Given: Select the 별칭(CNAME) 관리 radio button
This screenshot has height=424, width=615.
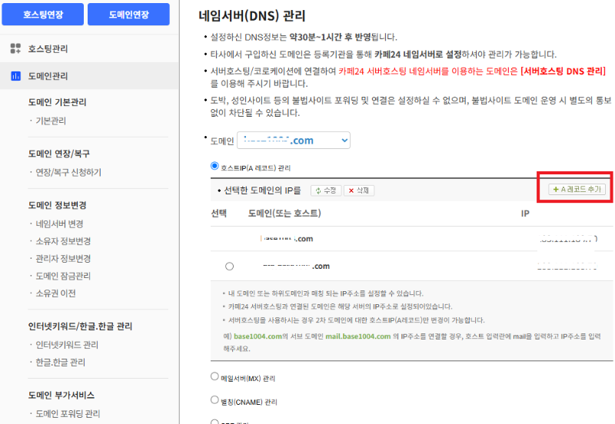Looking at the screenshot, I should [214, 399].
